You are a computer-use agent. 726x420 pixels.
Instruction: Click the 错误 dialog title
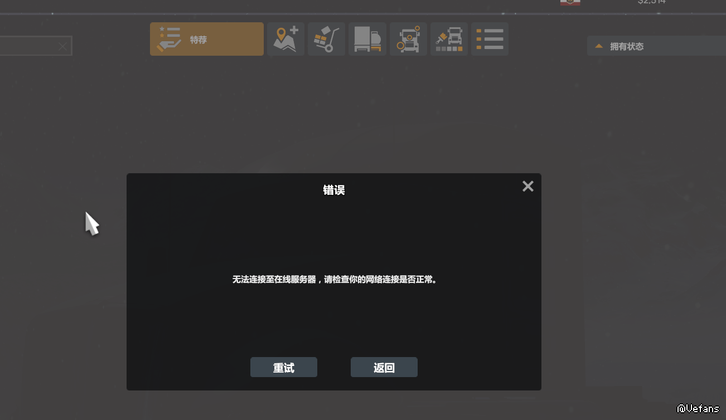pos(334,191)
